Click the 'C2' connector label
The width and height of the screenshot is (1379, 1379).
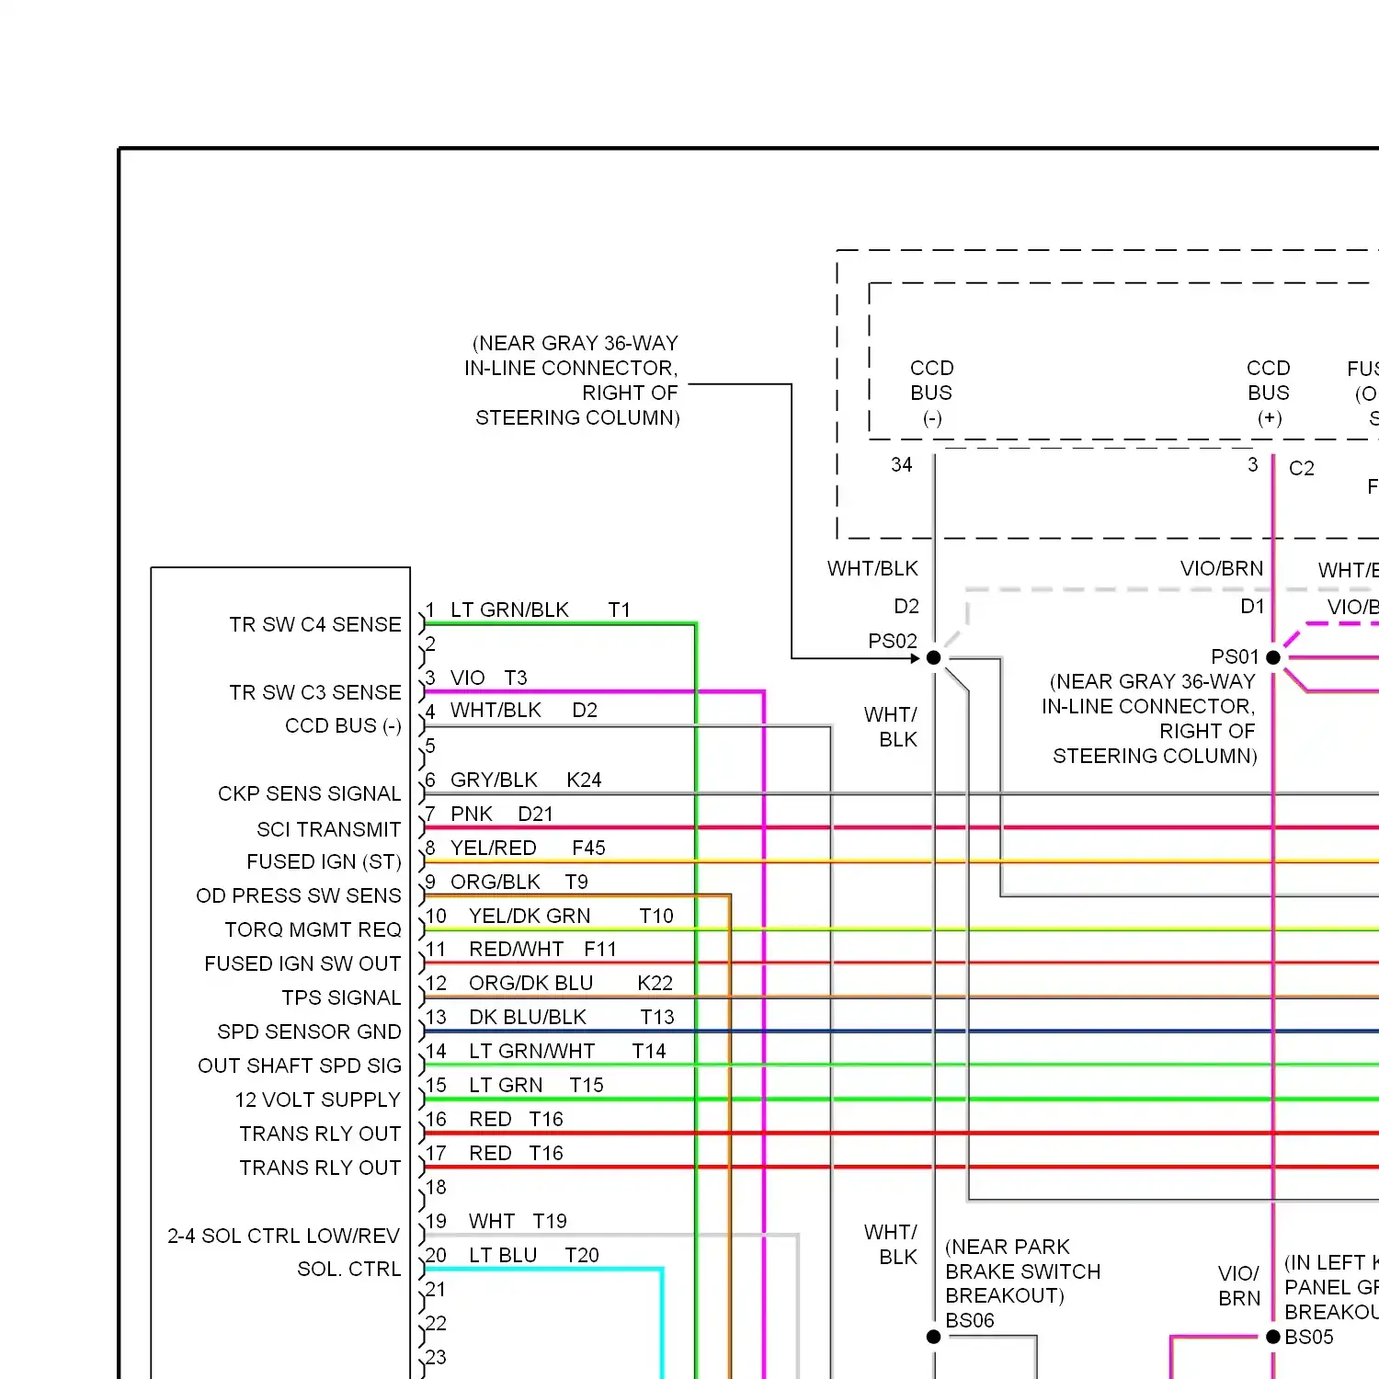point(1302,468)
